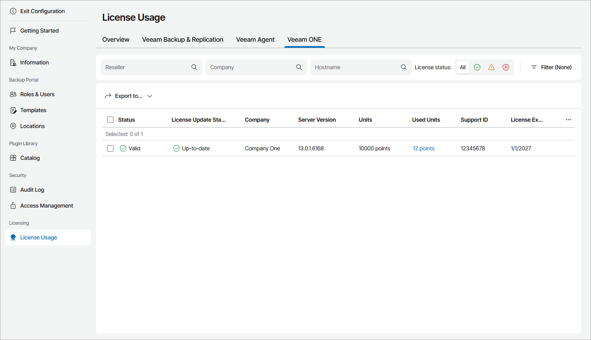Focus the Reseller search field
The image size is (591, 340).
tap(151, 67)
